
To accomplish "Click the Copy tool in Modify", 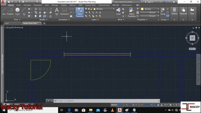I will [36, 13].
